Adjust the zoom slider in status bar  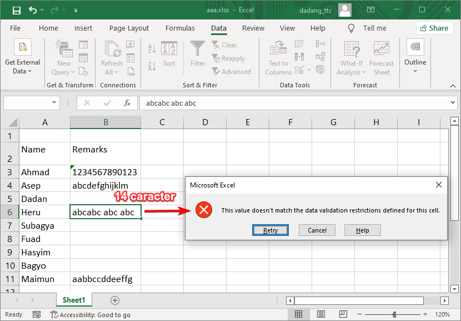[x=395, y=314]
